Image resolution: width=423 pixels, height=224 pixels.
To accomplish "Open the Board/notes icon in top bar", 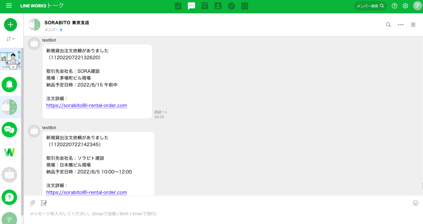I will (x=178, y=6).
